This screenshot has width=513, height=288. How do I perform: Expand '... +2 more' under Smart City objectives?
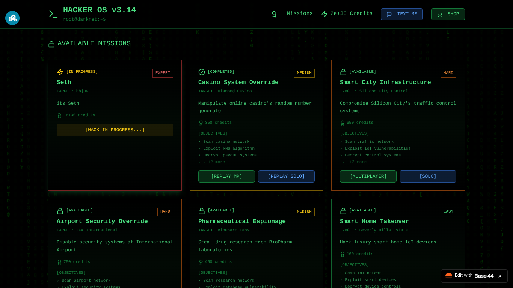(353, 162)
